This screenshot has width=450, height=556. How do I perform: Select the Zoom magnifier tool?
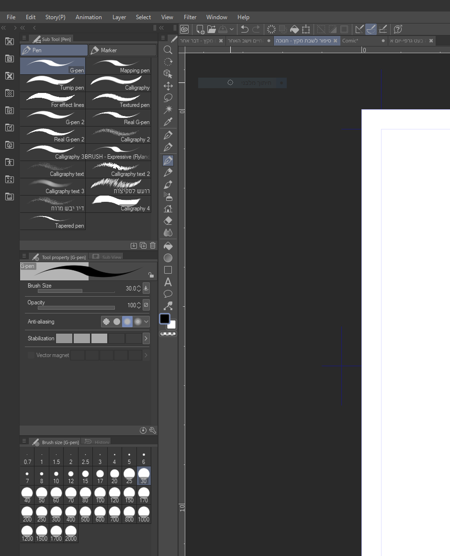[168, 50]
